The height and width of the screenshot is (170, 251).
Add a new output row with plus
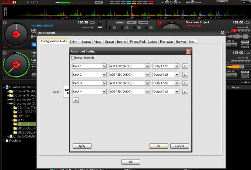pyautogui.click(x=76, y=100)
